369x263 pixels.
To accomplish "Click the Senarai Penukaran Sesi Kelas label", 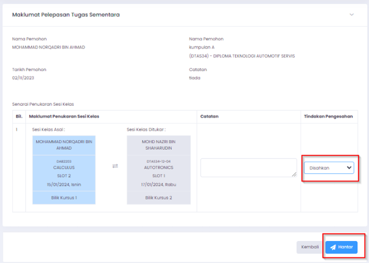I will [43, 104].
